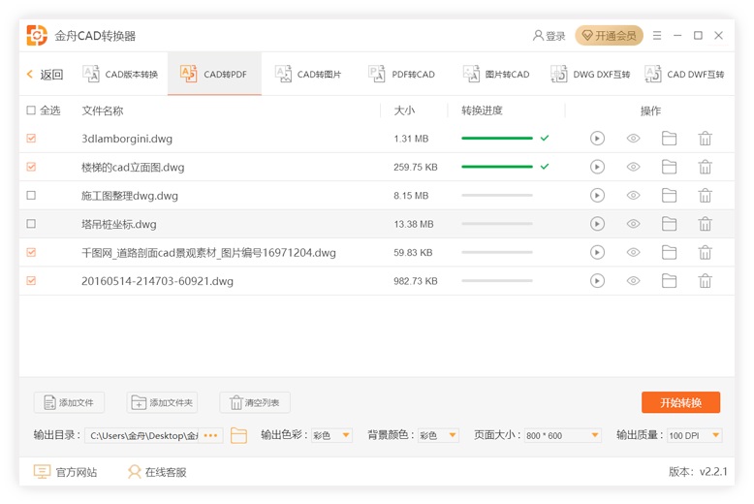Viewport: 754px width, 504px height.
Task: Open the 背景颜色 dropdown
Action: [438, 435]
